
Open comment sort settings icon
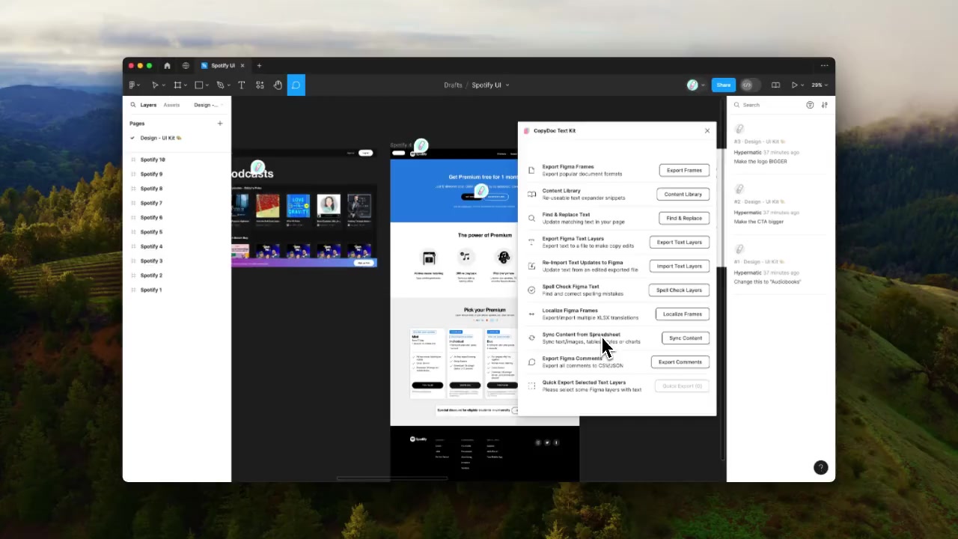point(824,105)
